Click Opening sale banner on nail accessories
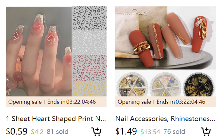 click(165, 102)
